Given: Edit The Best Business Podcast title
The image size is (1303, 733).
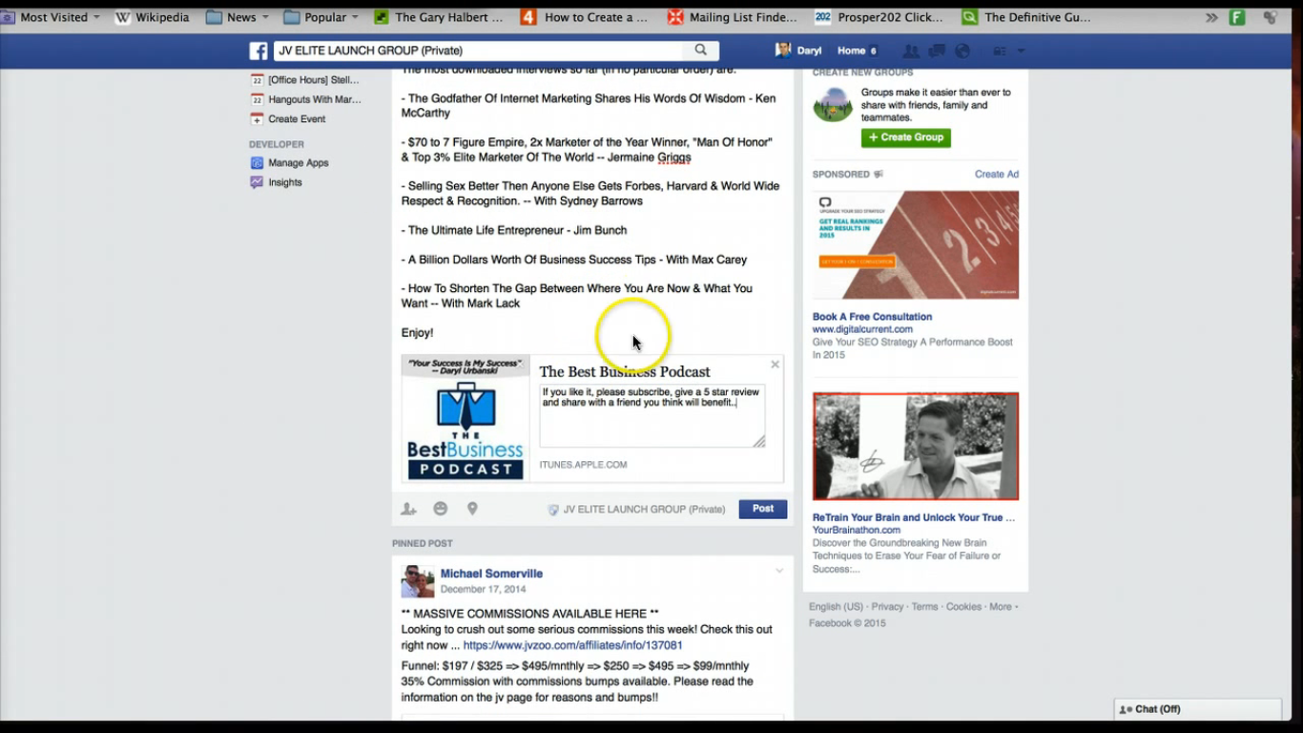Looking at the screenshot, I should [625, 371].
